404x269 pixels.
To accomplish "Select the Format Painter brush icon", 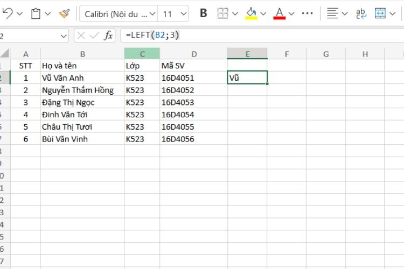I will 64,13.
